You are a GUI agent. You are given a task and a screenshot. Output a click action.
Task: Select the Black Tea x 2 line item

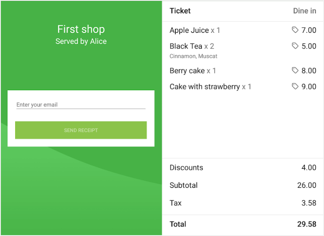pyautogui.click(x=192, y=46)
